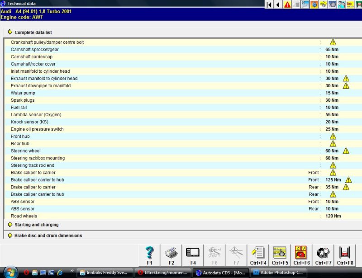Click the Ctrl+F5 yellow table button

pyautogui.click(x=280, y=255)
